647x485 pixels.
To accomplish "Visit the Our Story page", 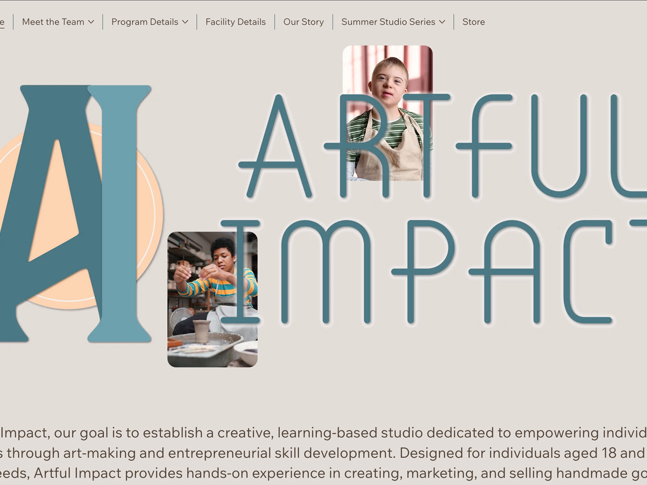I will (303, 22).
